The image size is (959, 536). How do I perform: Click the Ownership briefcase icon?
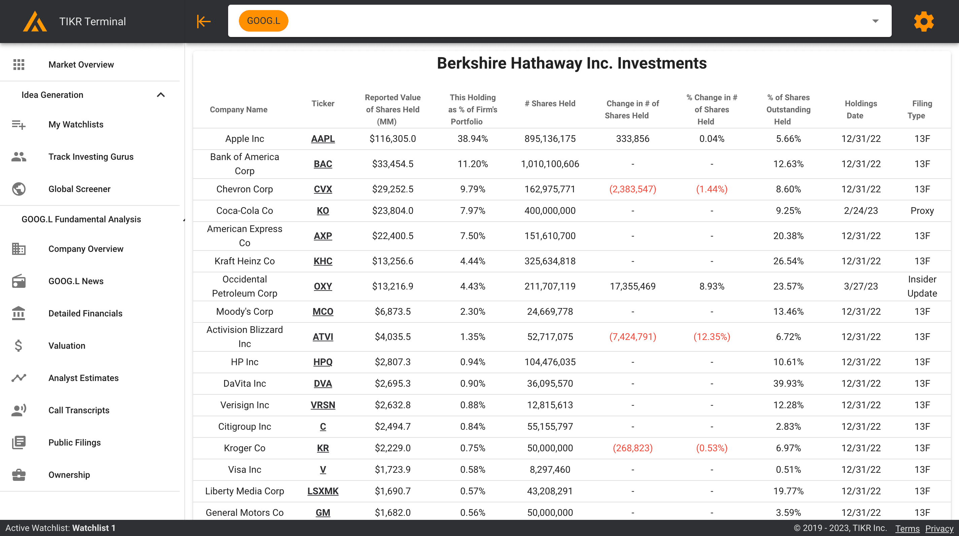click(x=19, y=474)
